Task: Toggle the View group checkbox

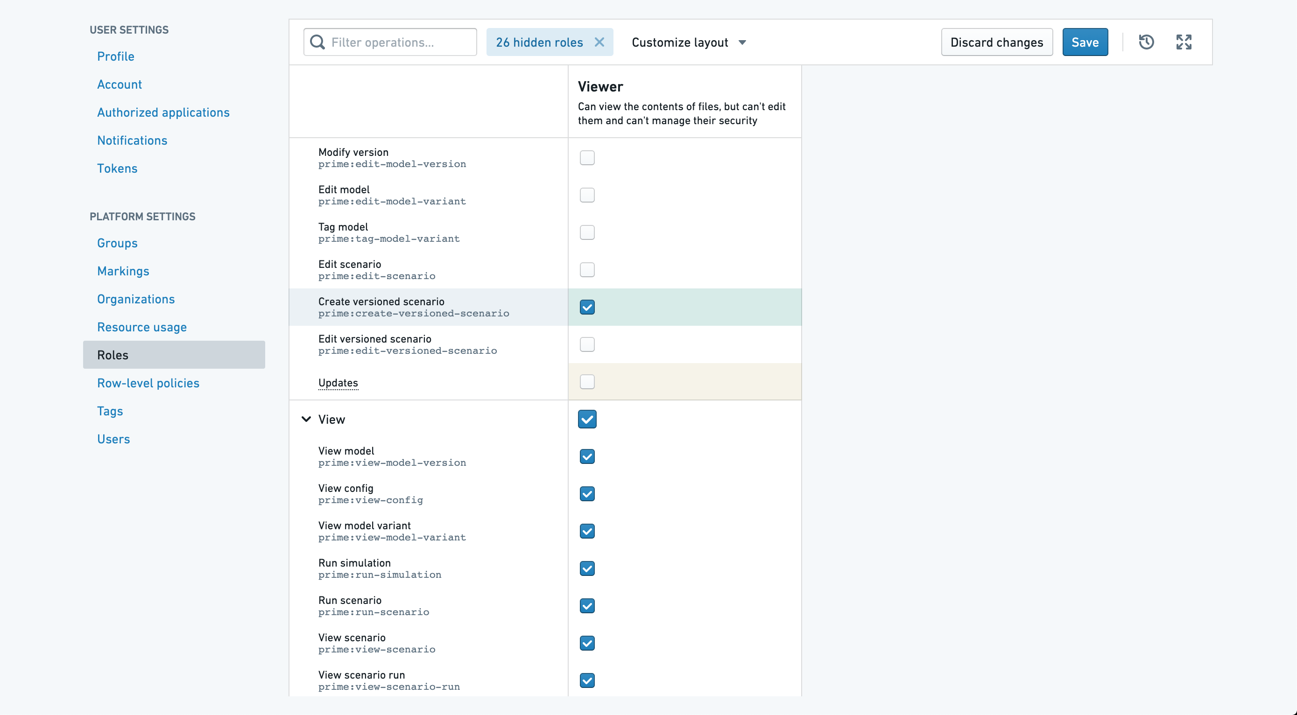Action: click(x=587, y=419)
